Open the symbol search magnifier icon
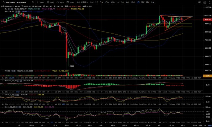The height and width of the screenshot is (127, 212). 33,2
